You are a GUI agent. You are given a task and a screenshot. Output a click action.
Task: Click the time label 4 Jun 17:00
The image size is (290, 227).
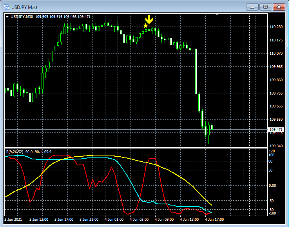click(214, 220)
